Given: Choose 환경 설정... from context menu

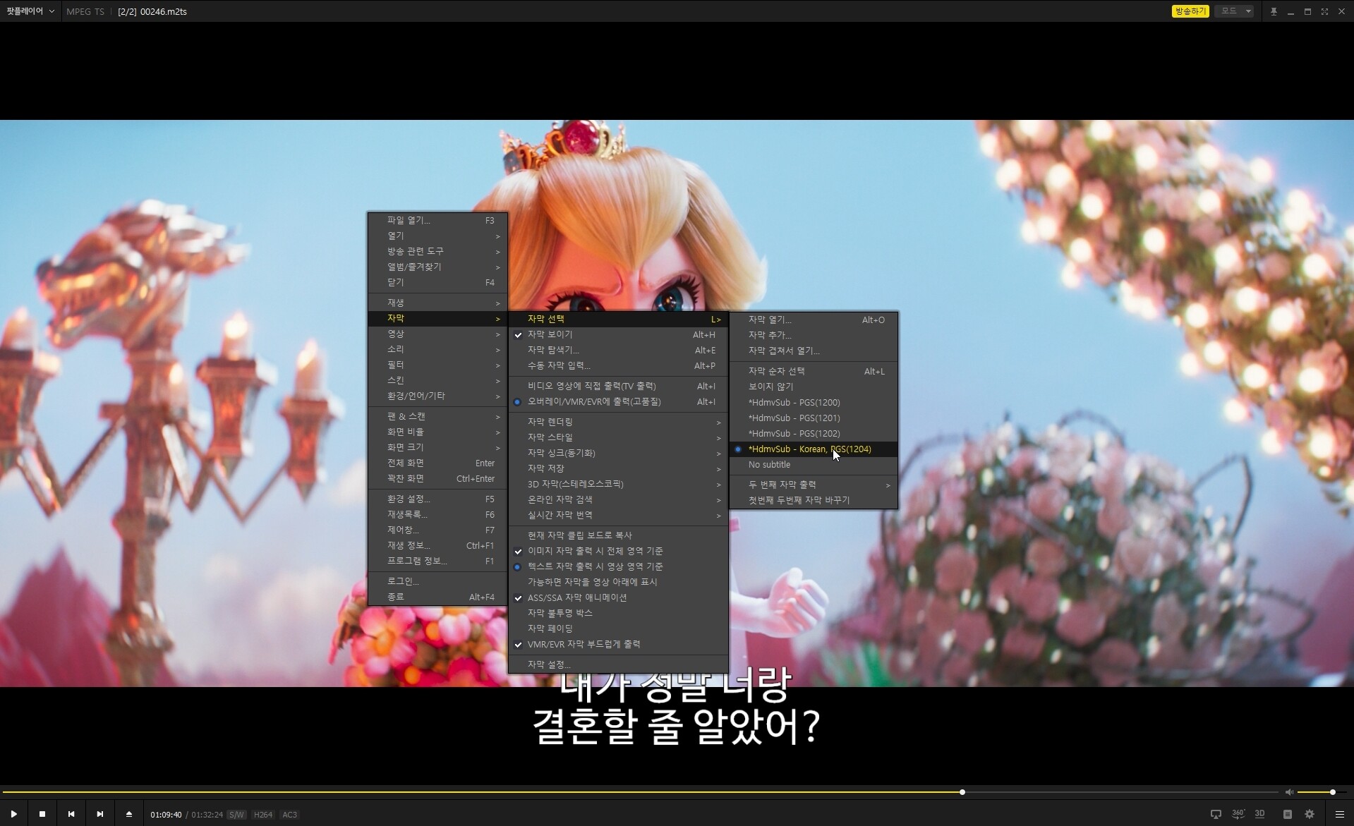Looking at the screenshot, I should (408, 499).
